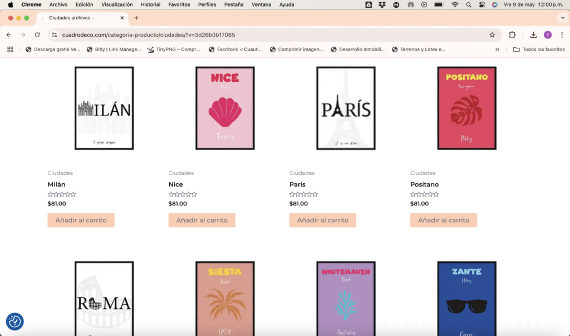
Task: Open Chrome downloads icon in toolbar
Action: 533,34
